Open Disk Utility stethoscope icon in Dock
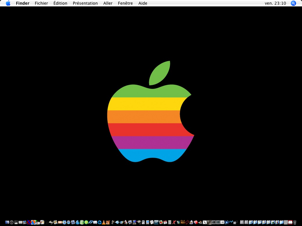This screenshot has height=226, width=302. point(235,222)
